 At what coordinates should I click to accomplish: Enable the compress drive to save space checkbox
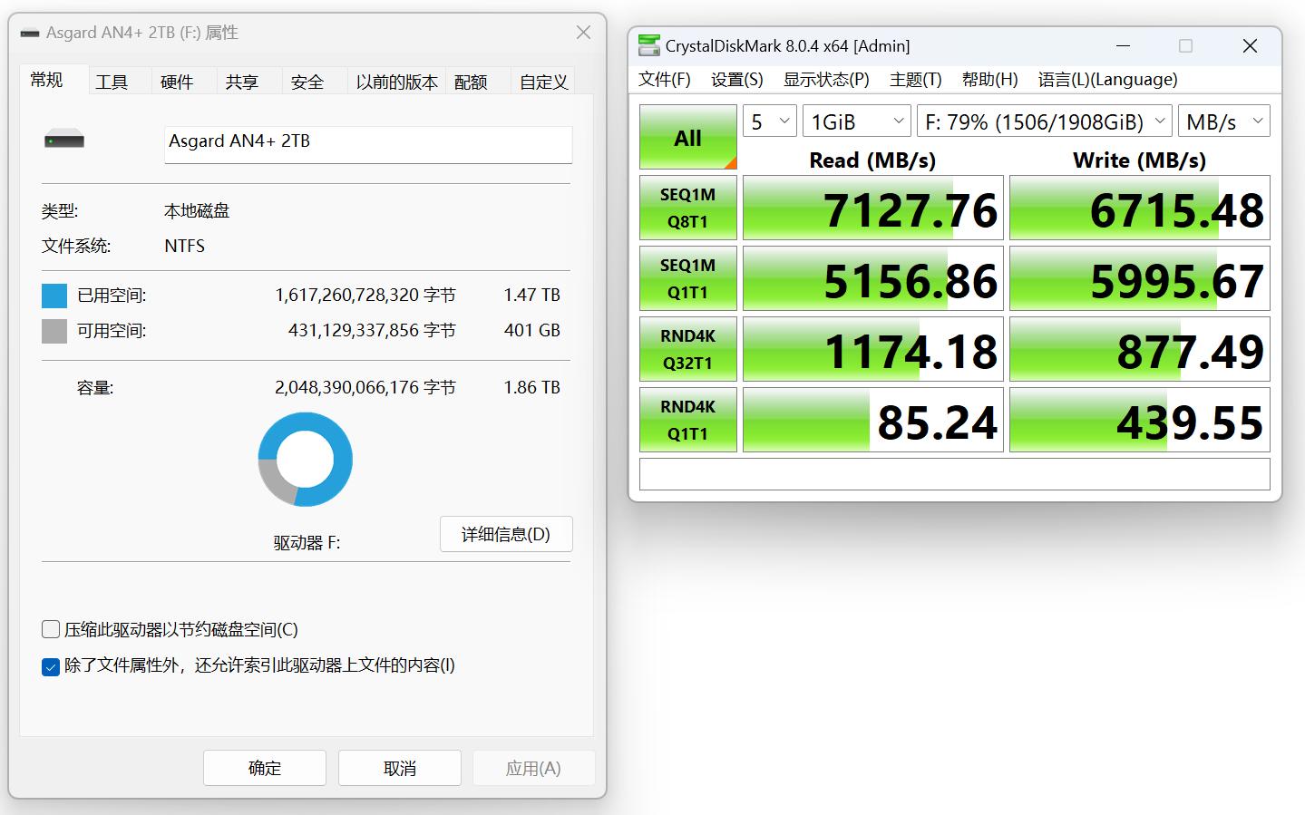point(51,628)
